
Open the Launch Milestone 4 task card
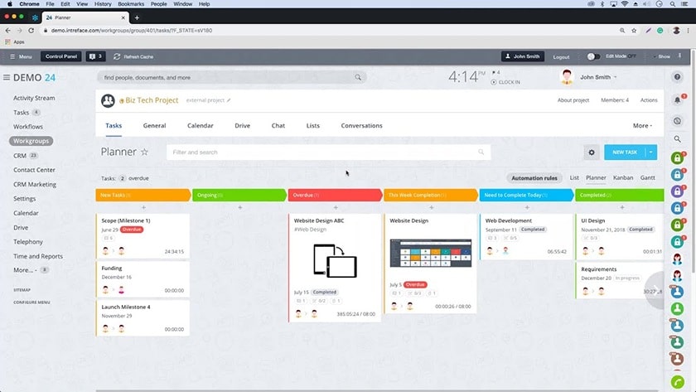(x=143, y=318)
